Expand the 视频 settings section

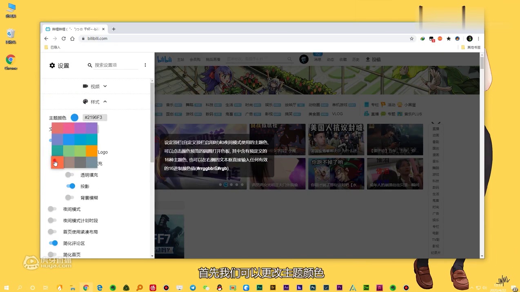click(95, 86)
